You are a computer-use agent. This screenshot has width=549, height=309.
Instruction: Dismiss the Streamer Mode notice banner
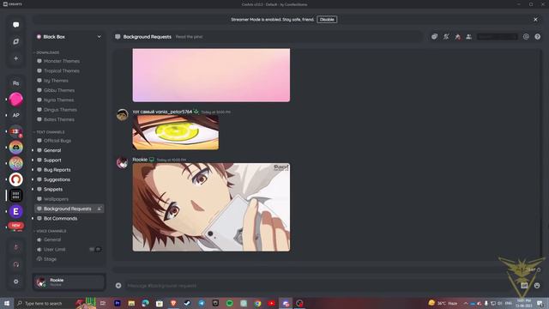[535, 20]
